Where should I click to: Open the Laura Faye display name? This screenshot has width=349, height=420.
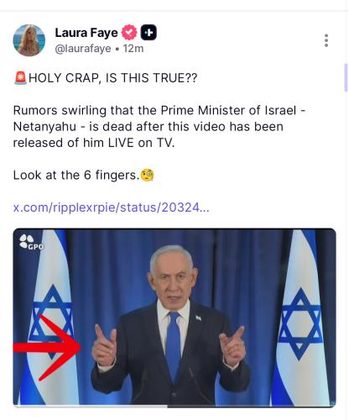[86, 33]
